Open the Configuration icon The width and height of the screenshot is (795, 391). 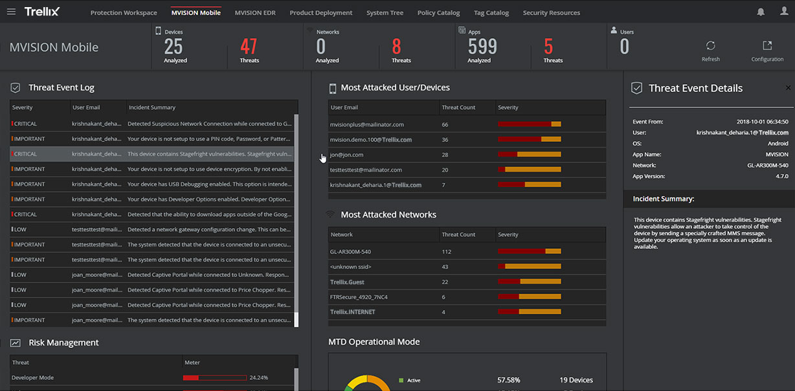(767, 45)
